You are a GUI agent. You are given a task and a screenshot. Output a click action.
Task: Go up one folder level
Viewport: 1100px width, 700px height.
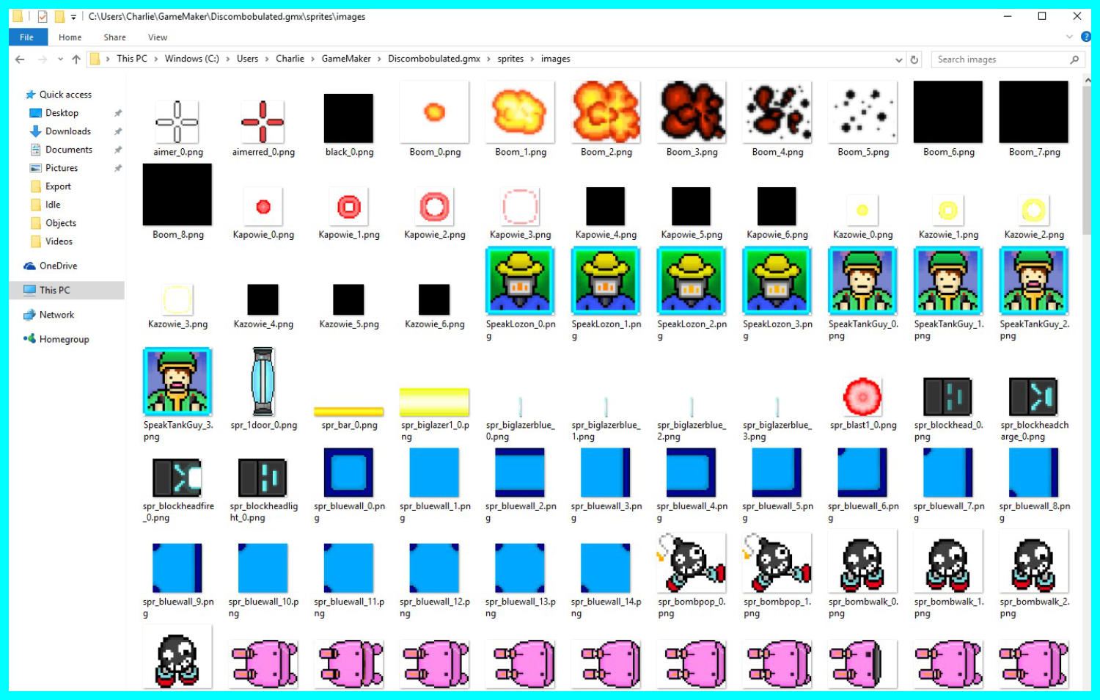pos(76,59)
